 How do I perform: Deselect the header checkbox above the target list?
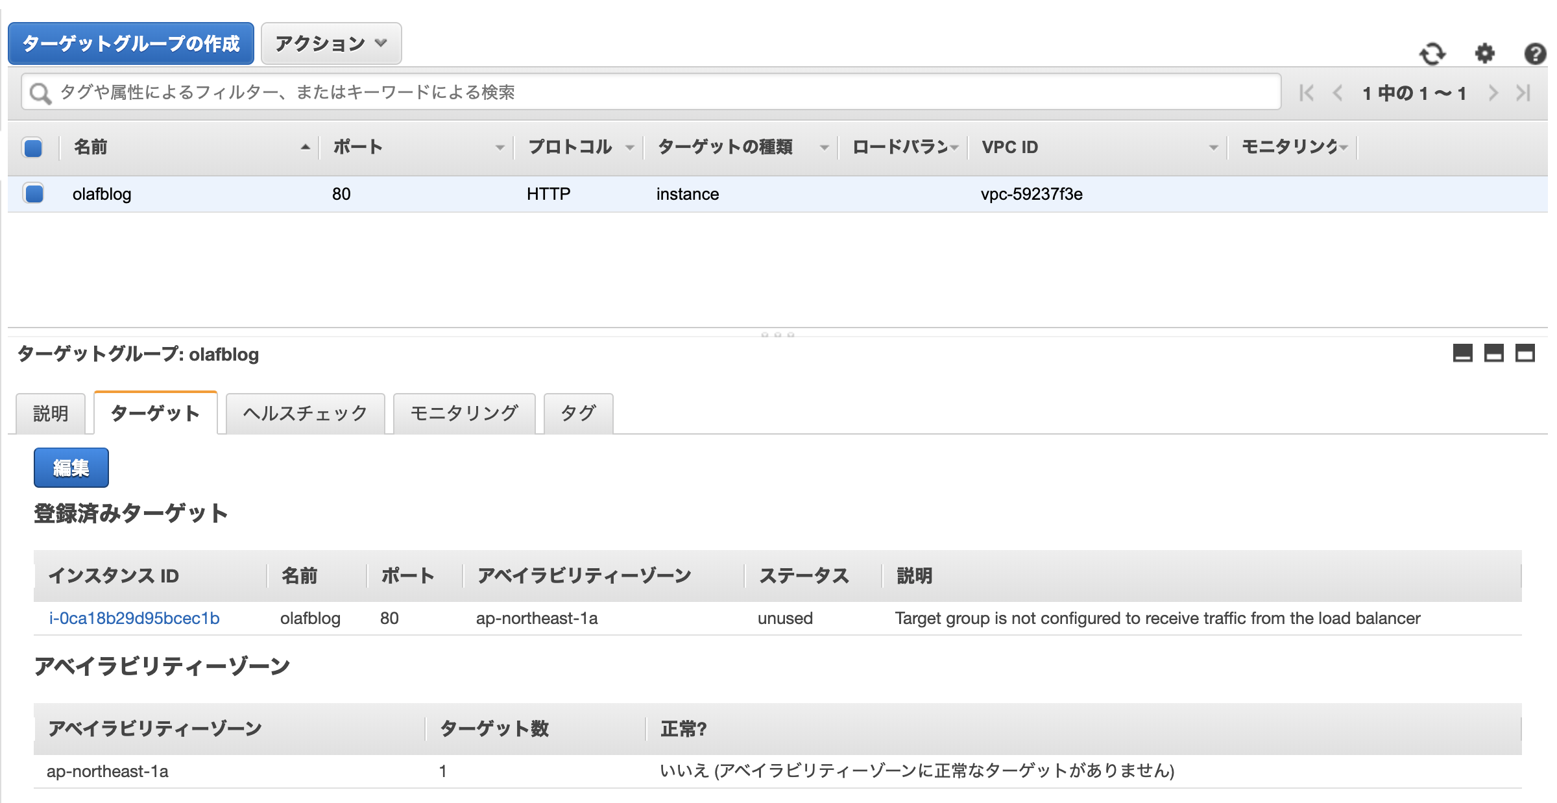click(32, 147)
